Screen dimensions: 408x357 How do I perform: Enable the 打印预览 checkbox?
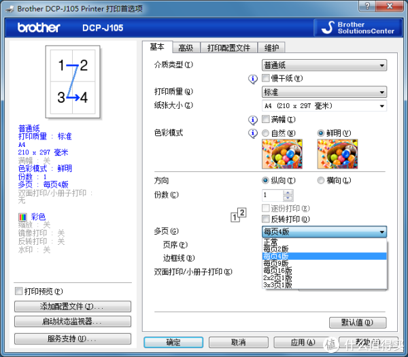click(19, 291)
